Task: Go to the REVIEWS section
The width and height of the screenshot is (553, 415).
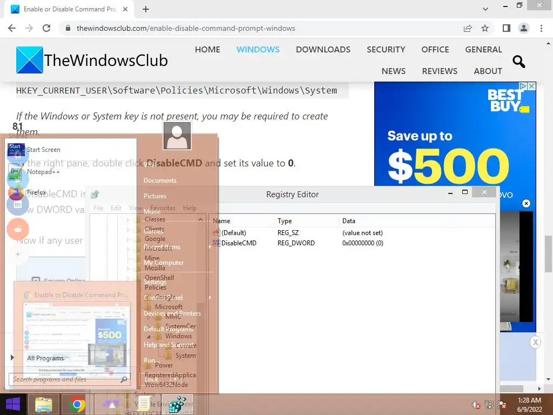Action: (x=440, y=71)
